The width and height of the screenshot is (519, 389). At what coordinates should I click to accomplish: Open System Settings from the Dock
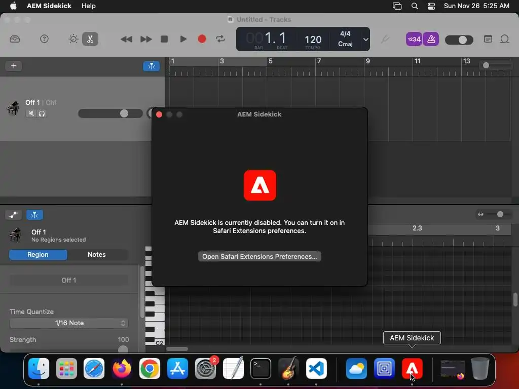205,369
